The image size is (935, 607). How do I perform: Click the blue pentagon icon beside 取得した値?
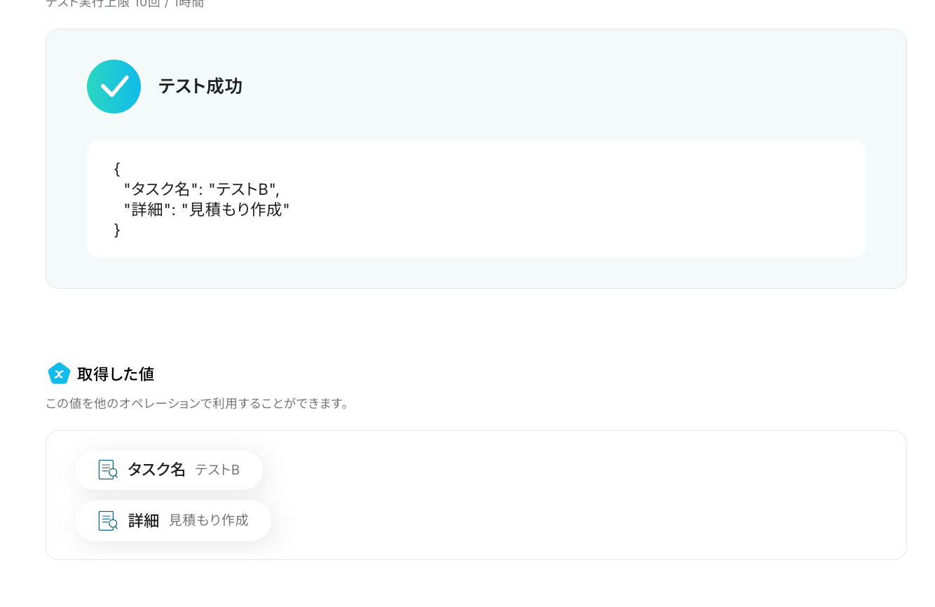[59, 374]
